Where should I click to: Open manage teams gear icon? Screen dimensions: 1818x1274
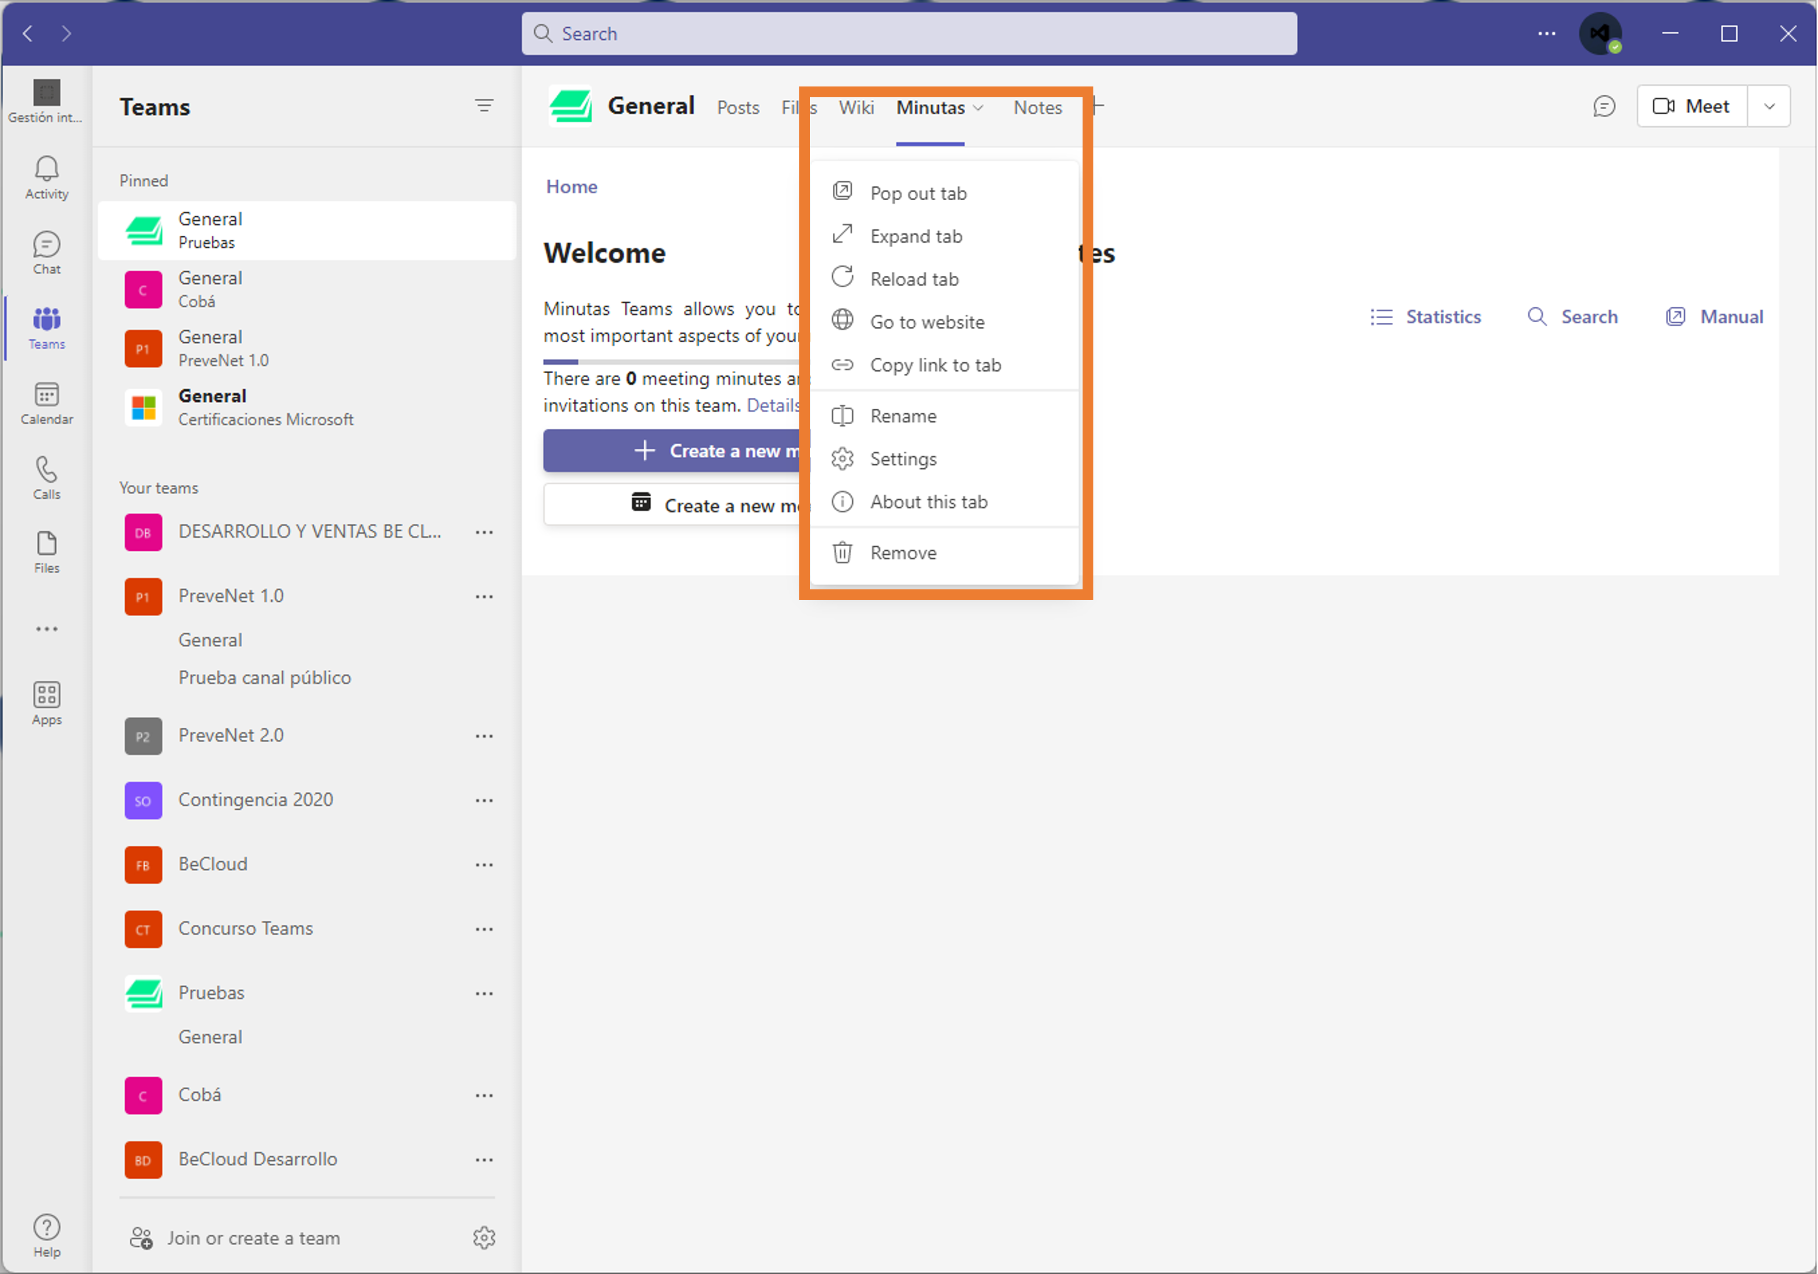(x=485, y=1237)
